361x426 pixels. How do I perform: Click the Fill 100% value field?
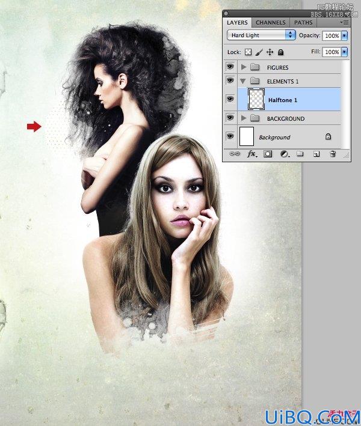point(332,52)
